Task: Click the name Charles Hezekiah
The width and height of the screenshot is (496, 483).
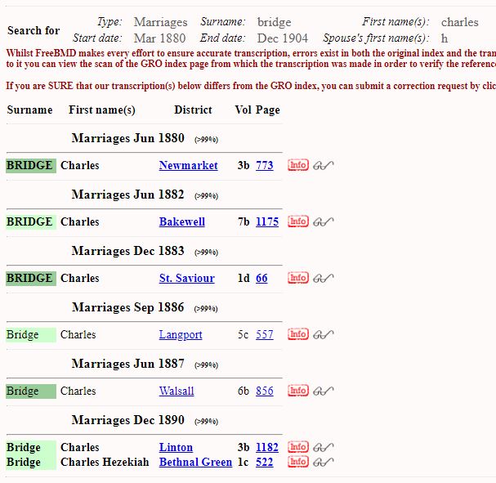Action: pyautogui.click(x=105, y=462)
